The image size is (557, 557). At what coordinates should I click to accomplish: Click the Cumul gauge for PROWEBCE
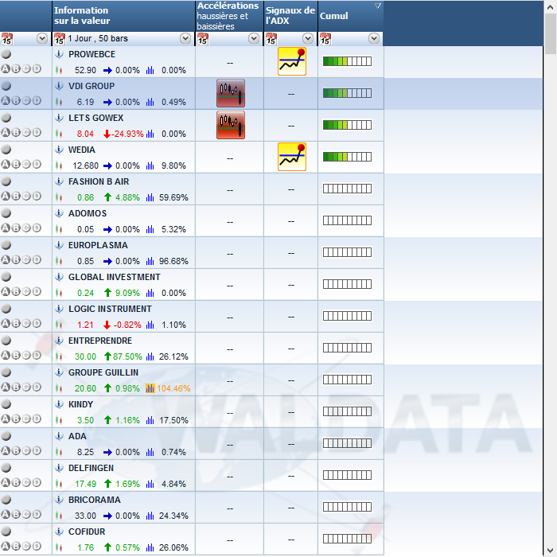348,61
